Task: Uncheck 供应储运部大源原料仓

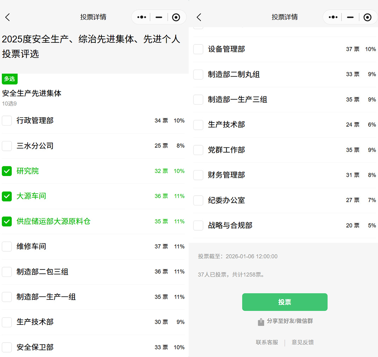Action: (x=7, y=222)
